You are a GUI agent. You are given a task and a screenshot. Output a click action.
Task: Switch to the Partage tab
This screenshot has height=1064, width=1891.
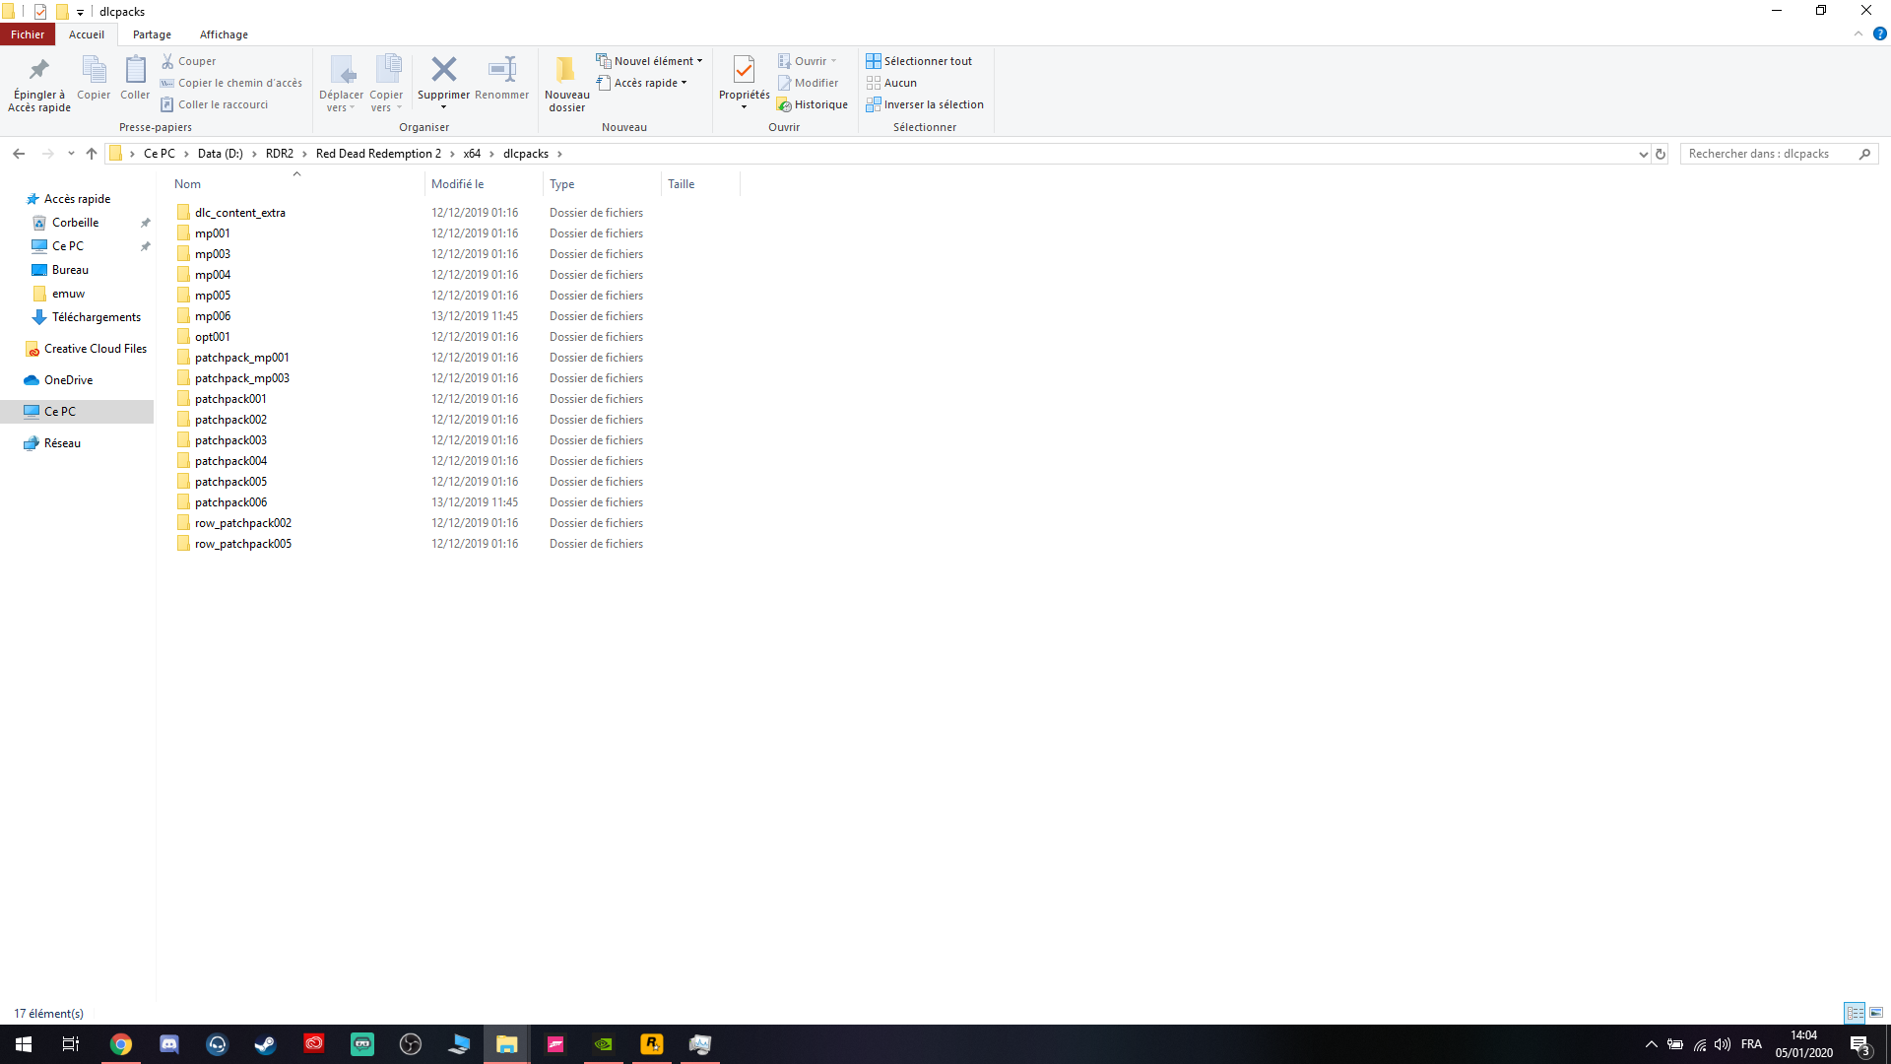152,34
